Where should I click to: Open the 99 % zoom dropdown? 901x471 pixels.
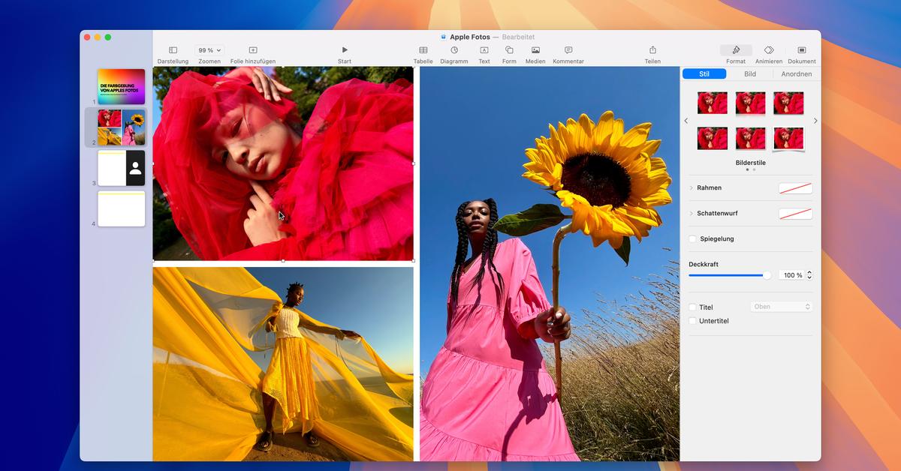click(209, 50)
